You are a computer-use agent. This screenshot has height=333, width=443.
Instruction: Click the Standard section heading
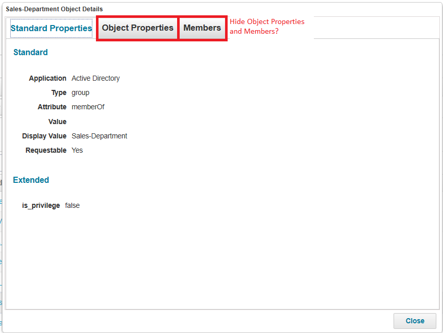click(31, 52)
